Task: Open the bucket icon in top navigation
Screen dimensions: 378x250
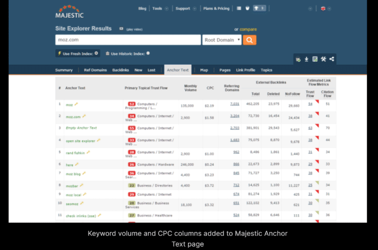Action: pyautogui.click(x=247, y=8)
